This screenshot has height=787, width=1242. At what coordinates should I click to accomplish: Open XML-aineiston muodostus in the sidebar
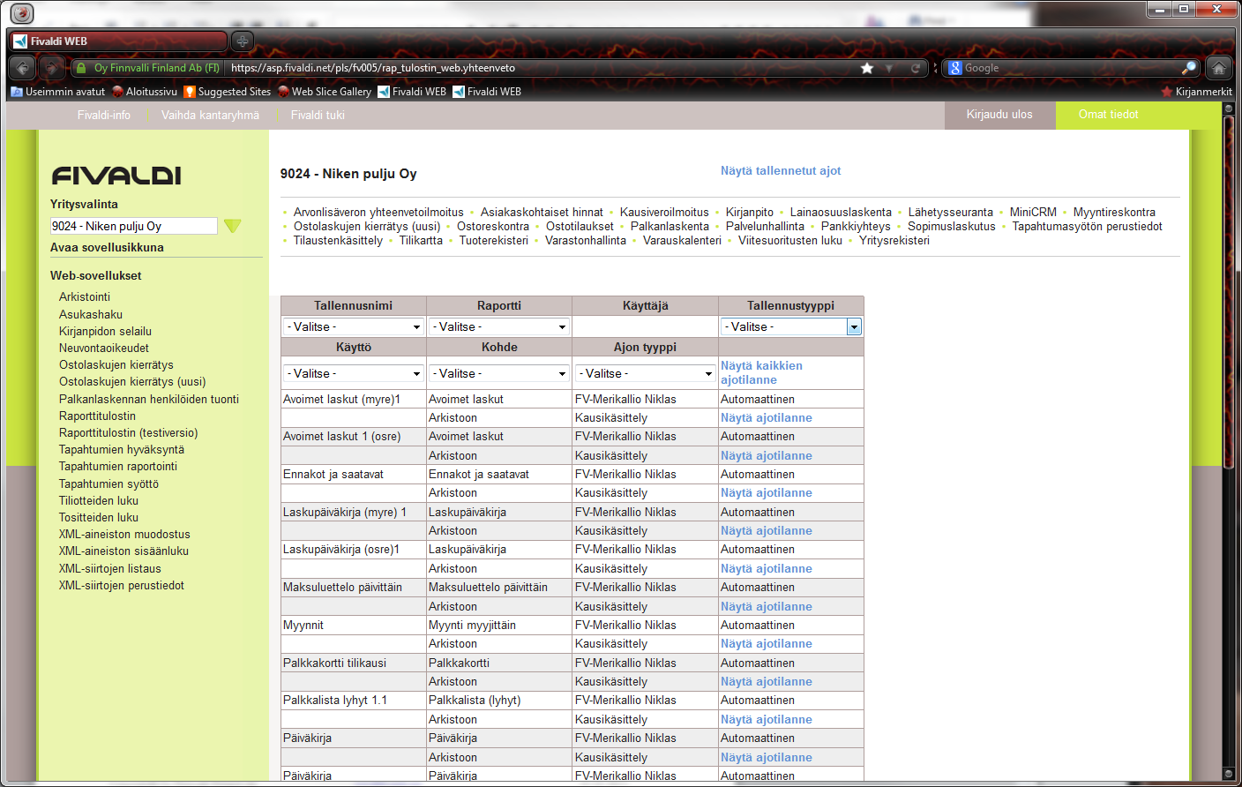(x=124, y=535)
